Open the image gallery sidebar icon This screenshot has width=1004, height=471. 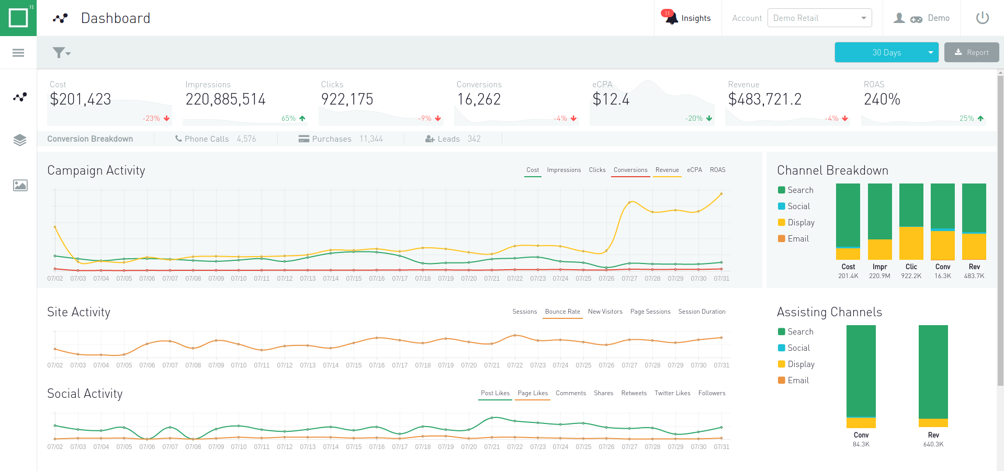tap(20, 186)
